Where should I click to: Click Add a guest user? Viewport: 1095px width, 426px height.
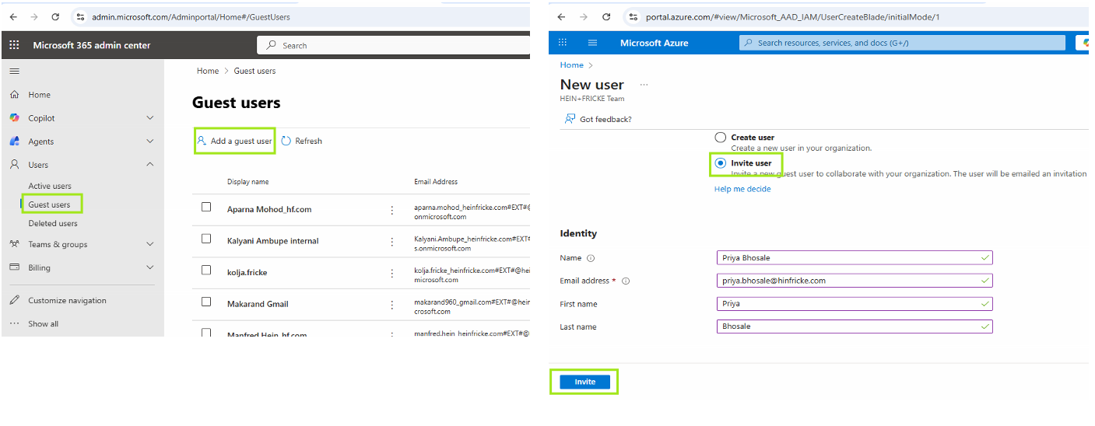[234, 141]
